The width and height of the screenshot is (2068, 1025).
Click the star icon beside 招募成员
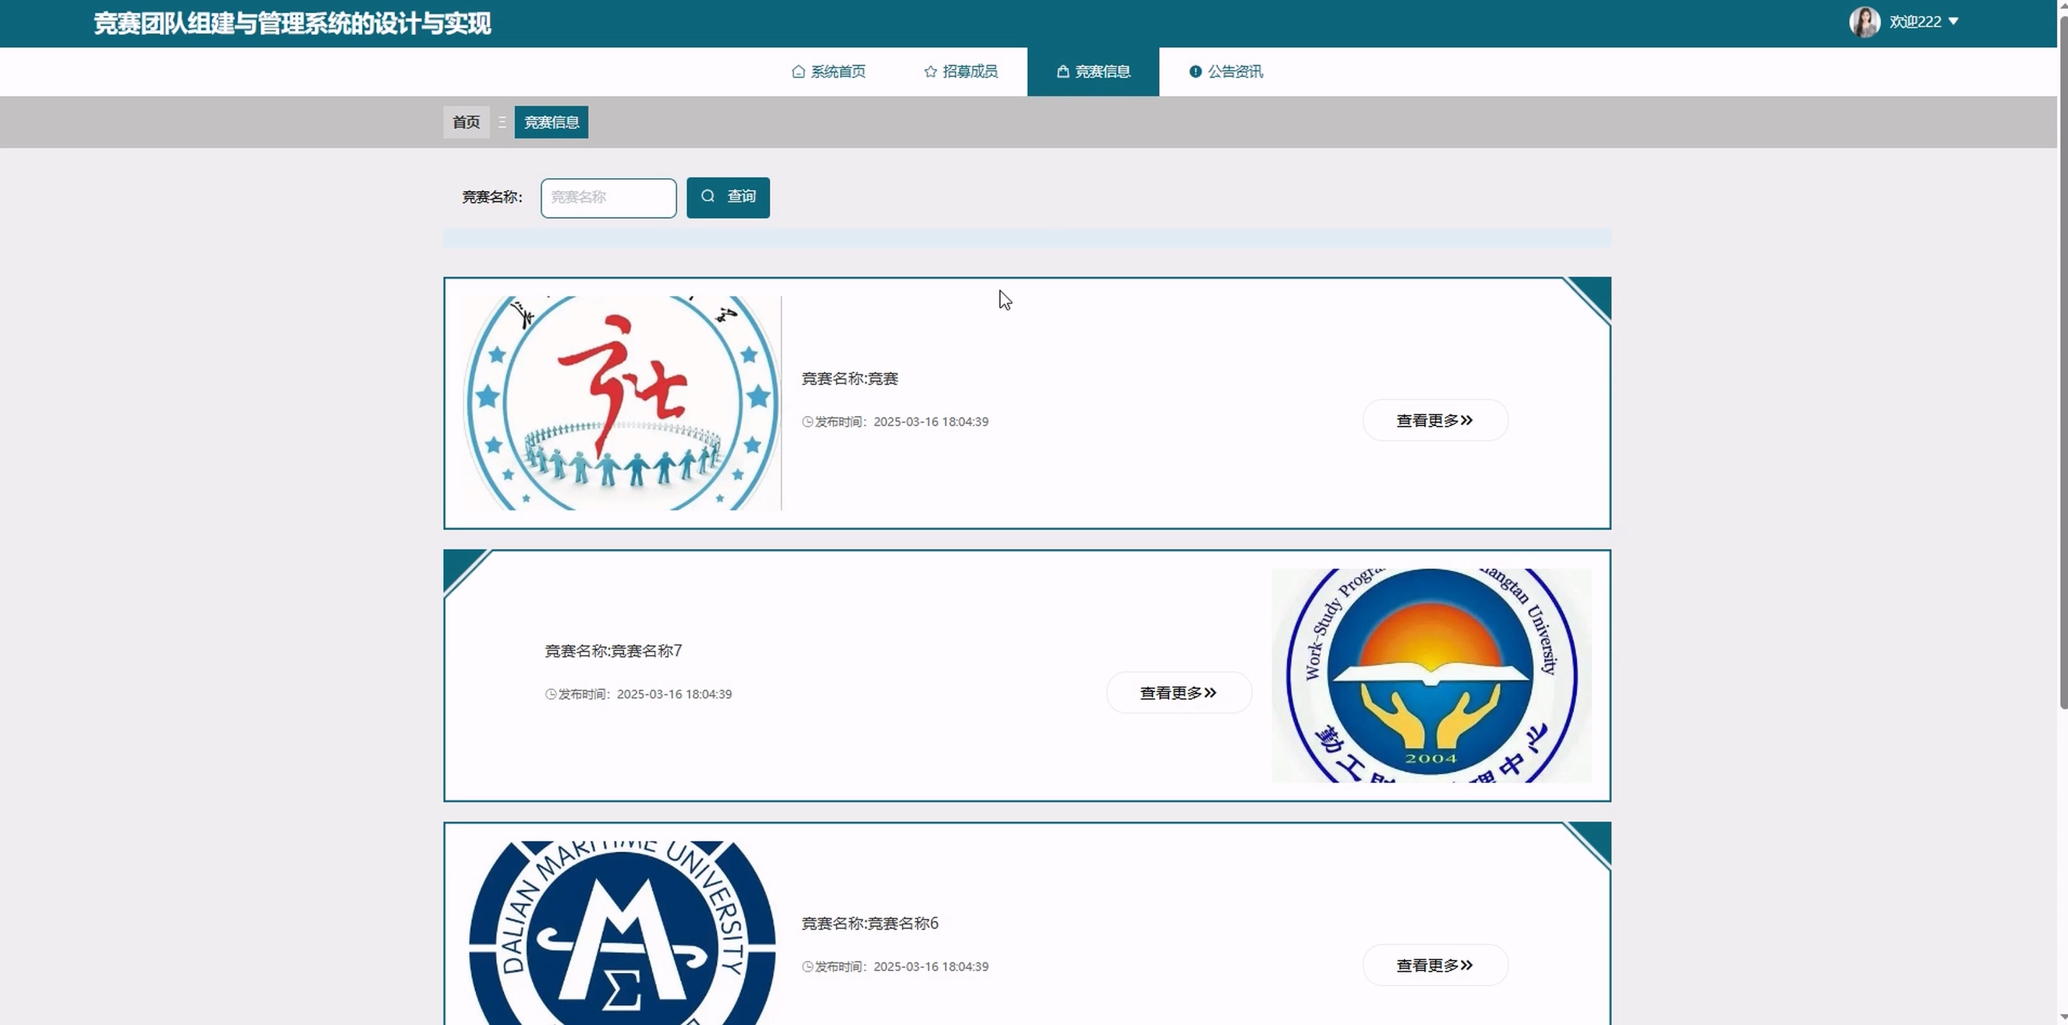click(x=930, y=71)
